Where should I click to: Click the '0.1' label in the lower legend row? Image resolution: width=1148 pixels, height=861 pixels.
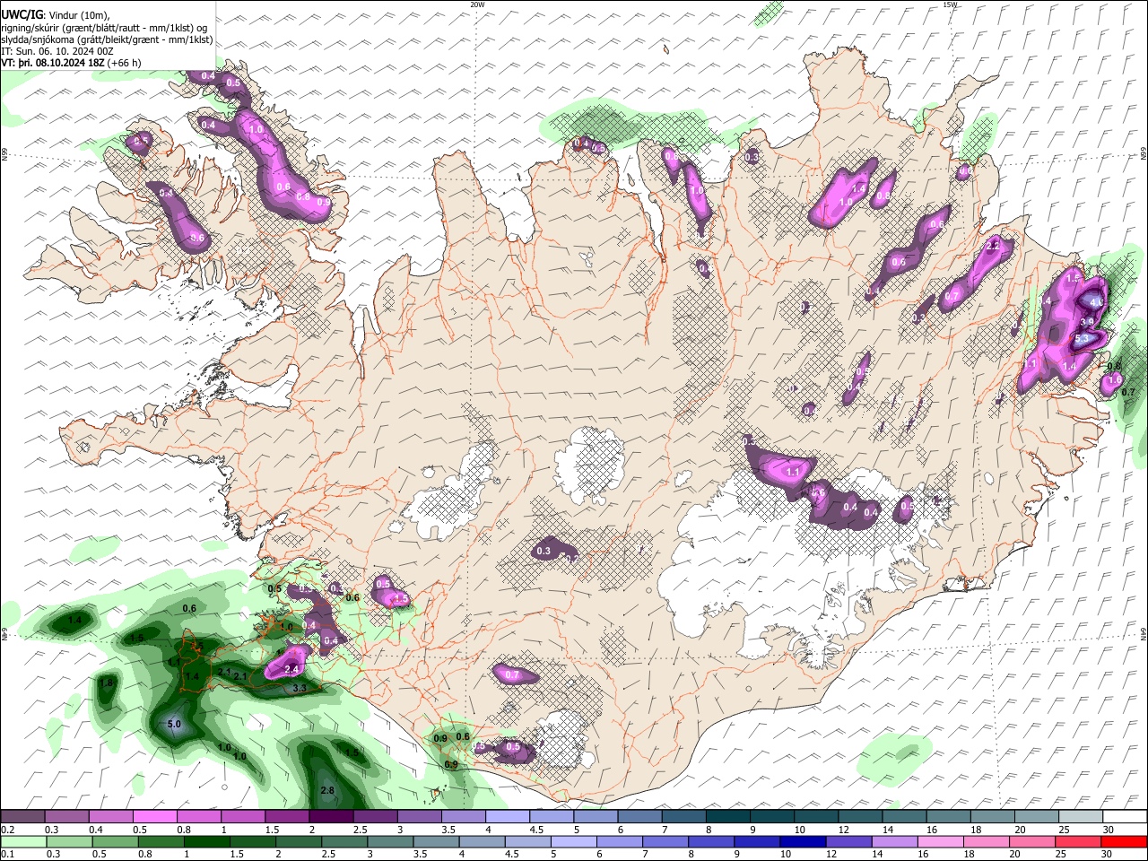tap(7, 854)
